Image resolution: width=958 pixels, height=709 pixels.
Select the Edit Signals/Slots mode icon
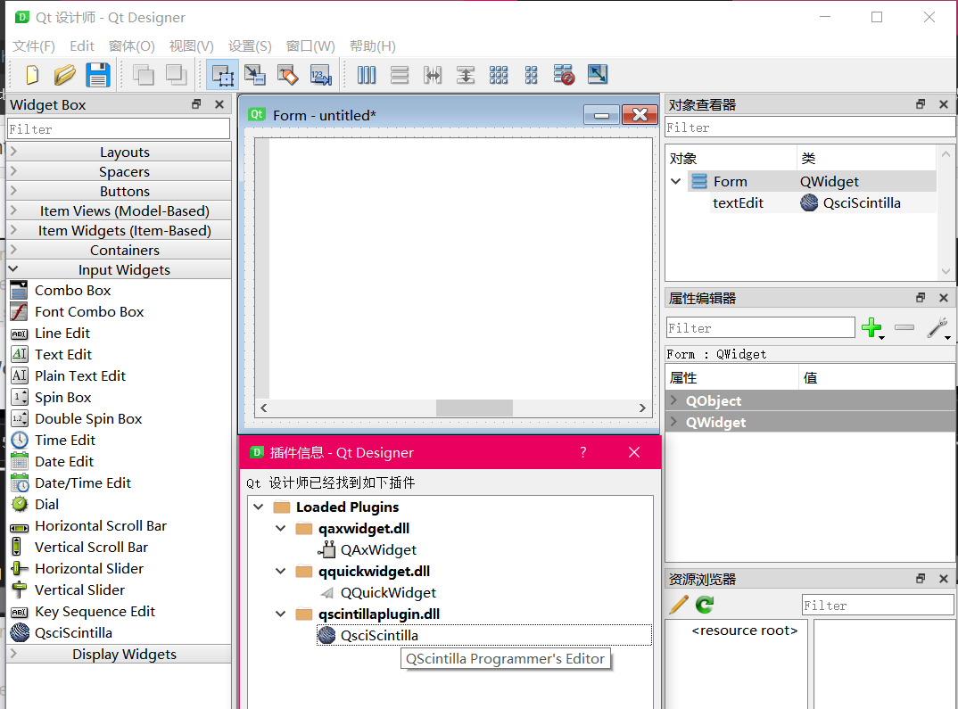point(255,75)
